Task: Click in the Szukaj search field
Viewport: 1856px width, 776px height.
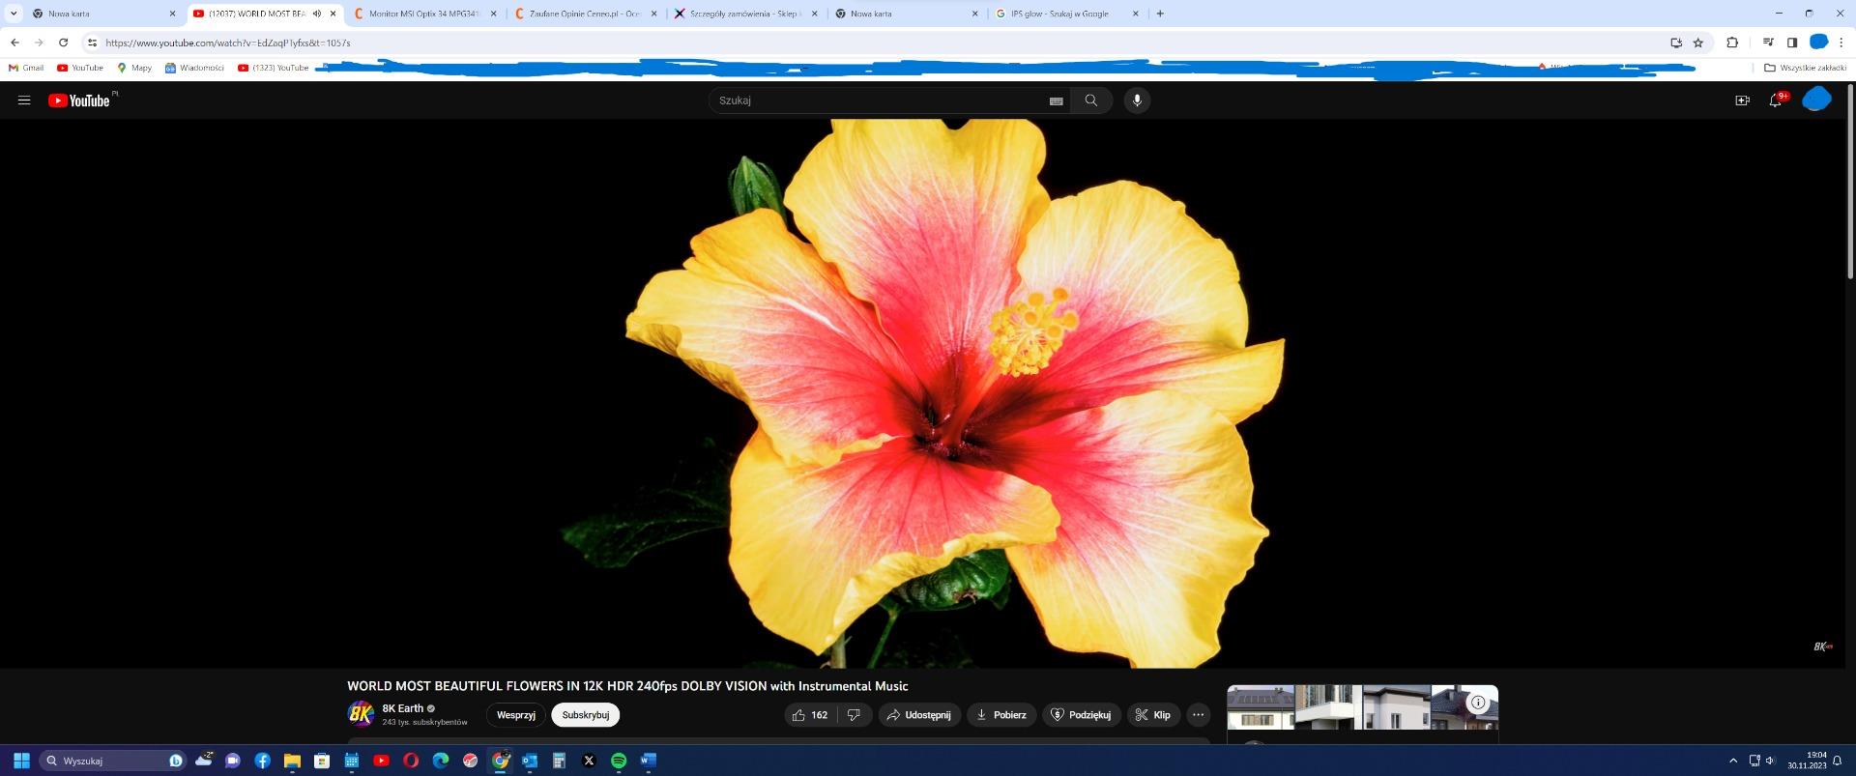Action: coord(875,101)
